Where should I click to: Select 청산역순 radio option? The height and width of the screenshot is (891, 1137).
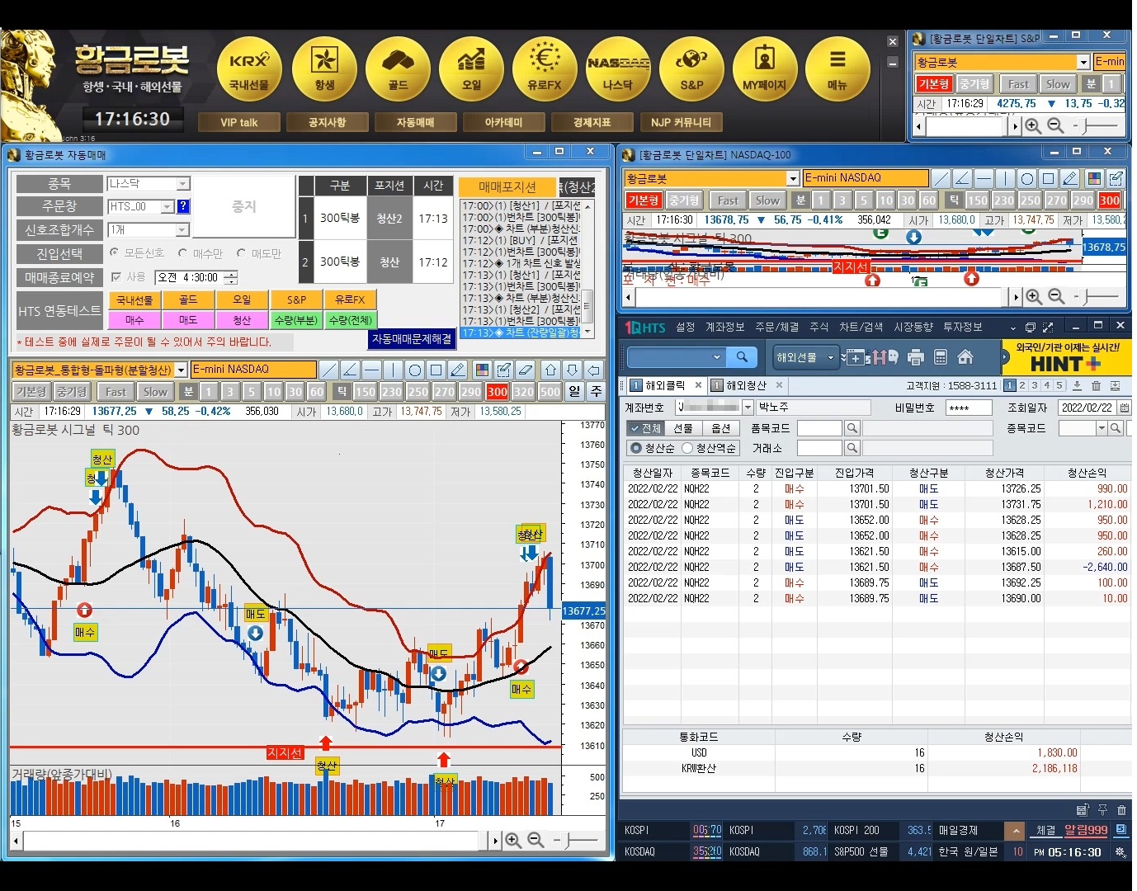click(x=686, y=448)
